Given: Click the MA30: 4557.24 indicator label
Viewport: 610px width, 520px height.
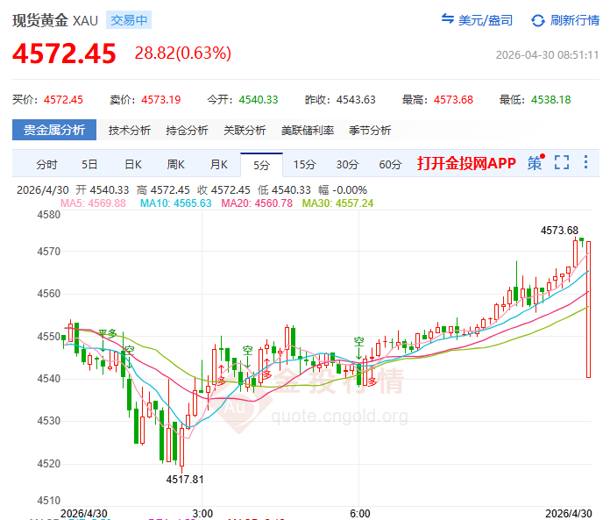Looking at the screenshot, I should click(x=337, y=203).
